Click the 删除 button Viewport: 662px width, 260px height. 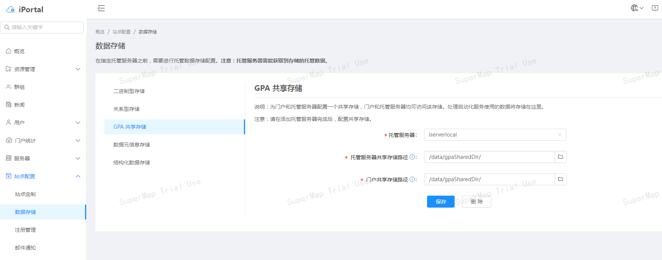[476, 202]
